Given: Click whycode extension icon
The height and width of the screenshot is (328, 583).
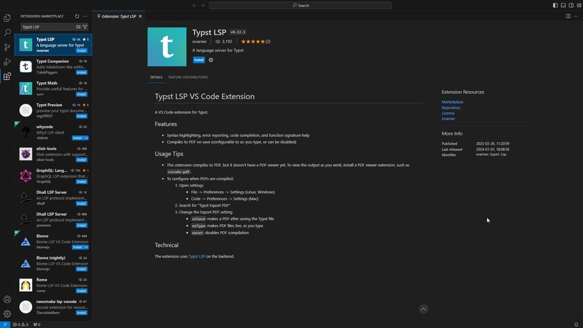Looking at the screenshot, I should [x=26, y=132].
